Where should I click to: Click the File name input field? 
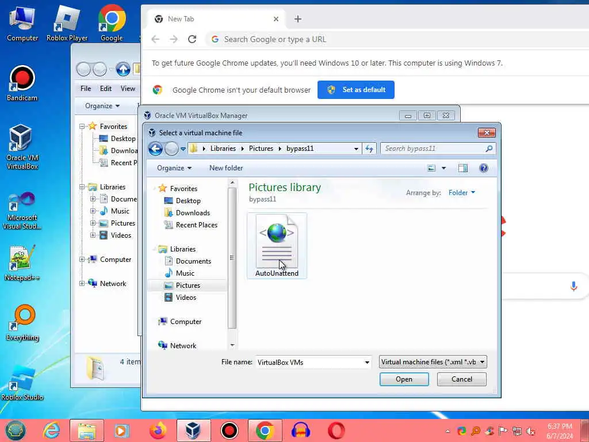tap(309, 363)
